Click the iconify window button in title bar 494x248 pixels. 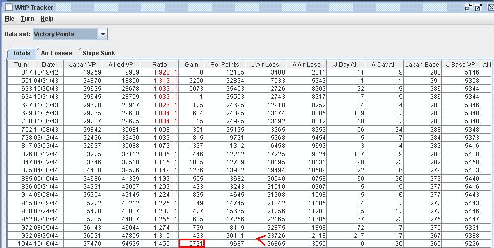(x=469, y=7)
